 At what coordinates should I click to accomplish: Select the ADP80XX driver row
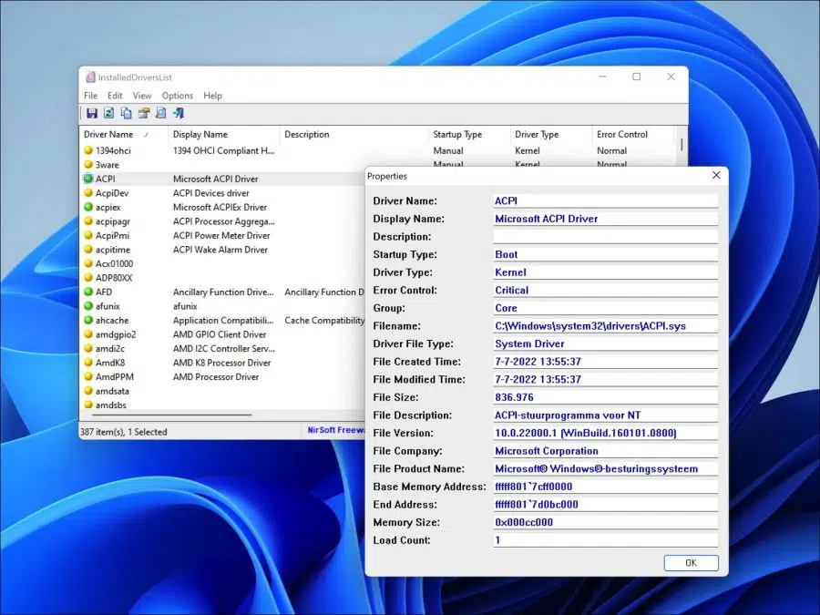tap(114, 278)
